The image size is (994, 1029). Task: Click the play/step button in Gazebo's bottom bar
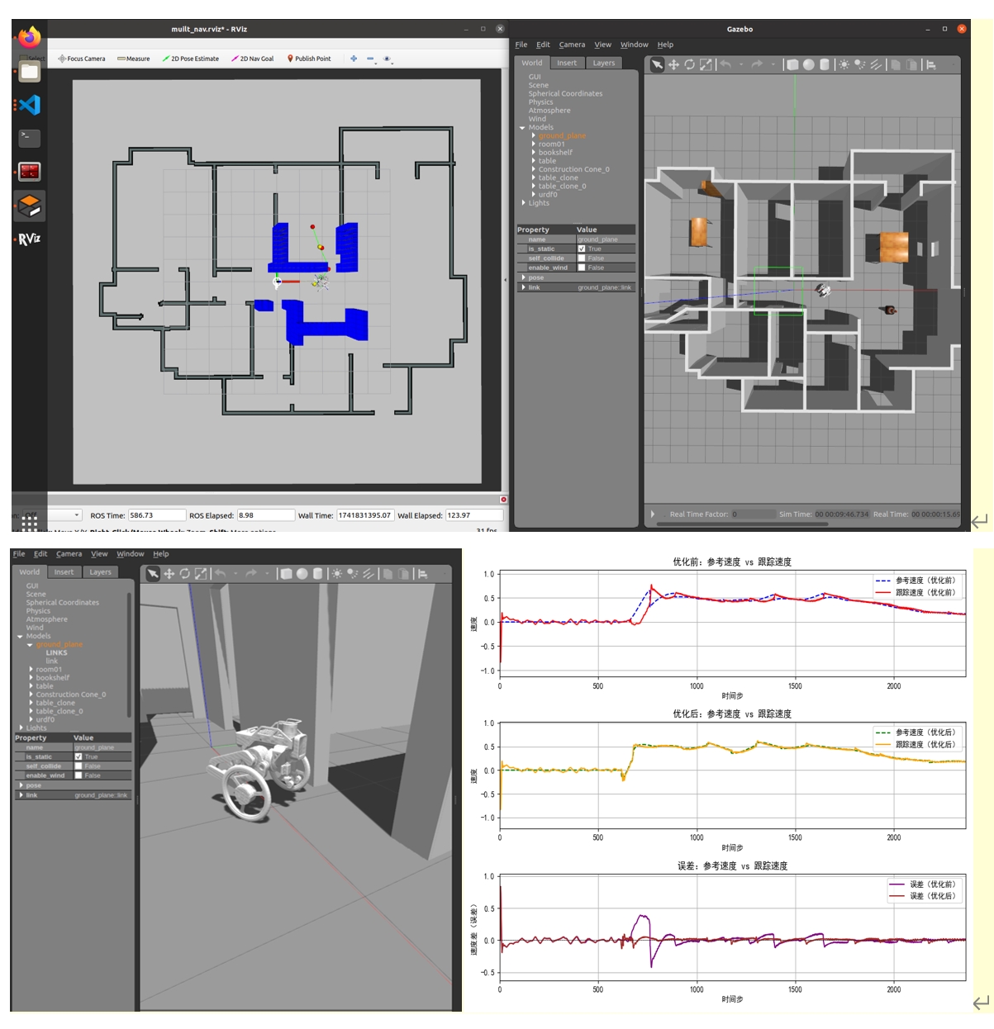pyautogui.click(x=653, y=514)
